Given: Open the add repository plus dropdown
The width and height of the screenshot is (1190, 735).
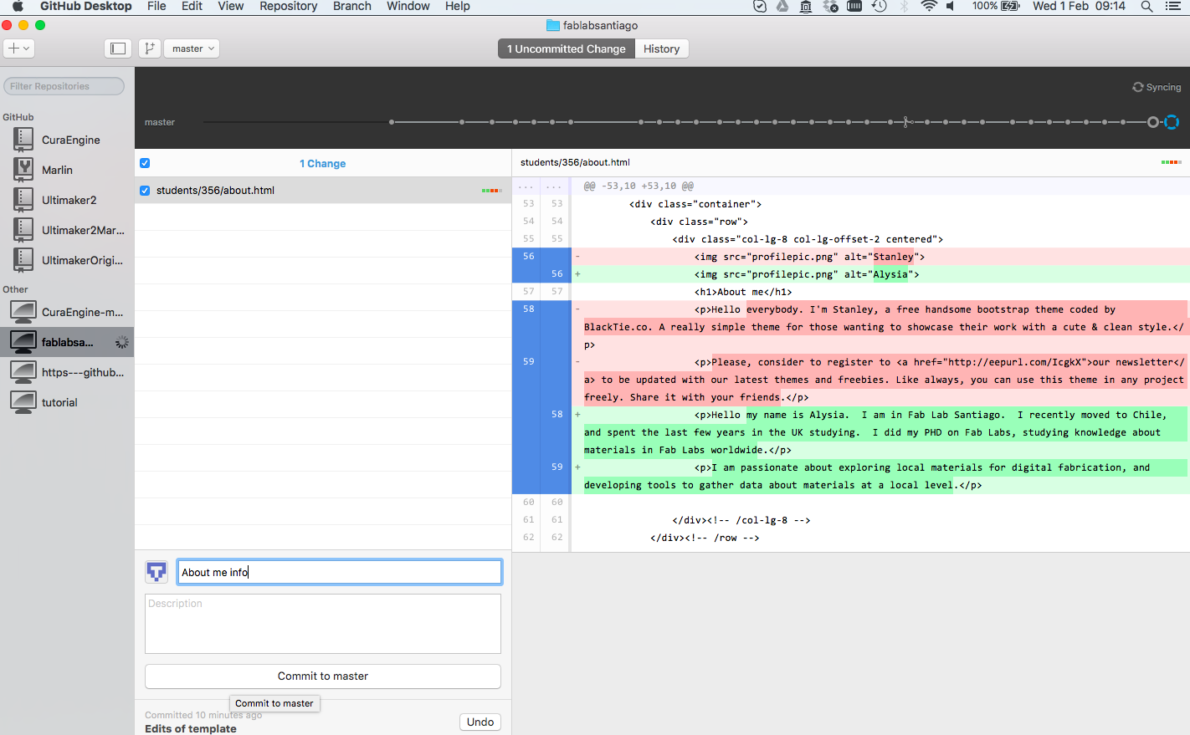Looking at the screenshot, I should tap(18, 48).
